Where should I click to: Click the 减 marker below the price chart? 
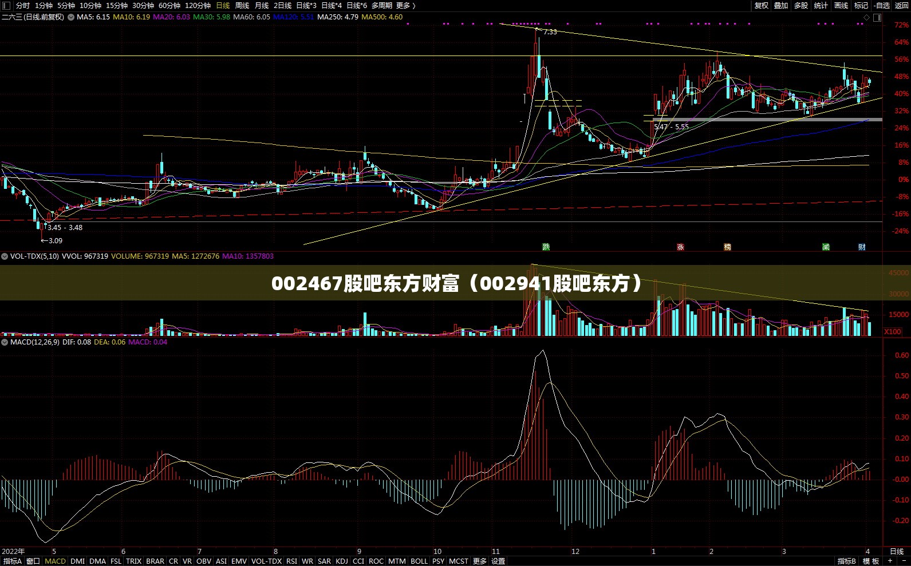click(x=826, y=247)
